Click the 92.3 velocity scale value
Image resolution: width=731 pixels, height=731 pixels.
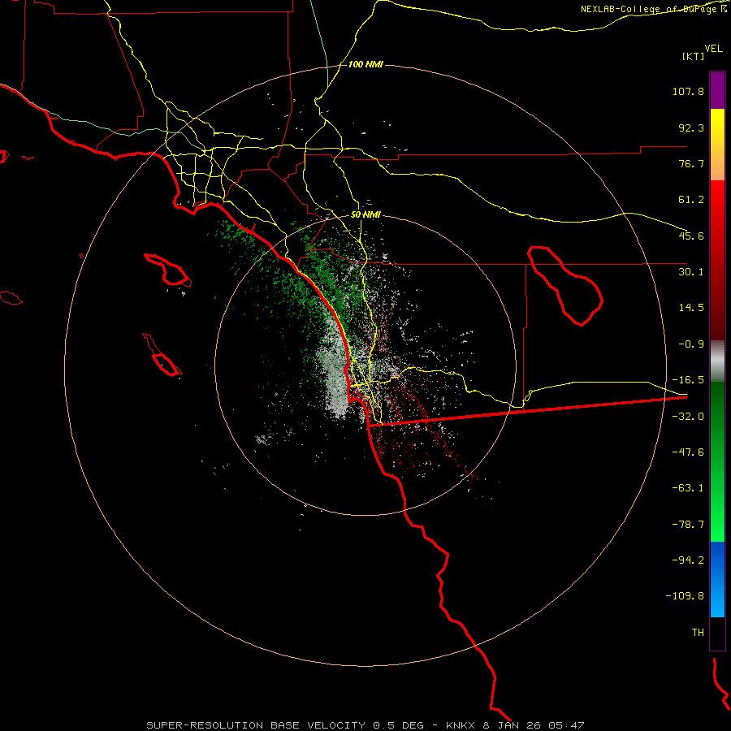tap(691, 128)
